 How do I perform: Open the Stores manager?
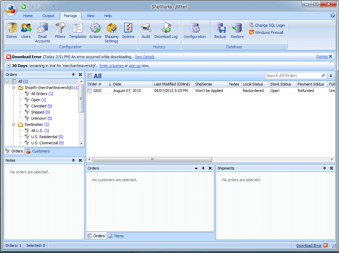(x=12, y=31)
